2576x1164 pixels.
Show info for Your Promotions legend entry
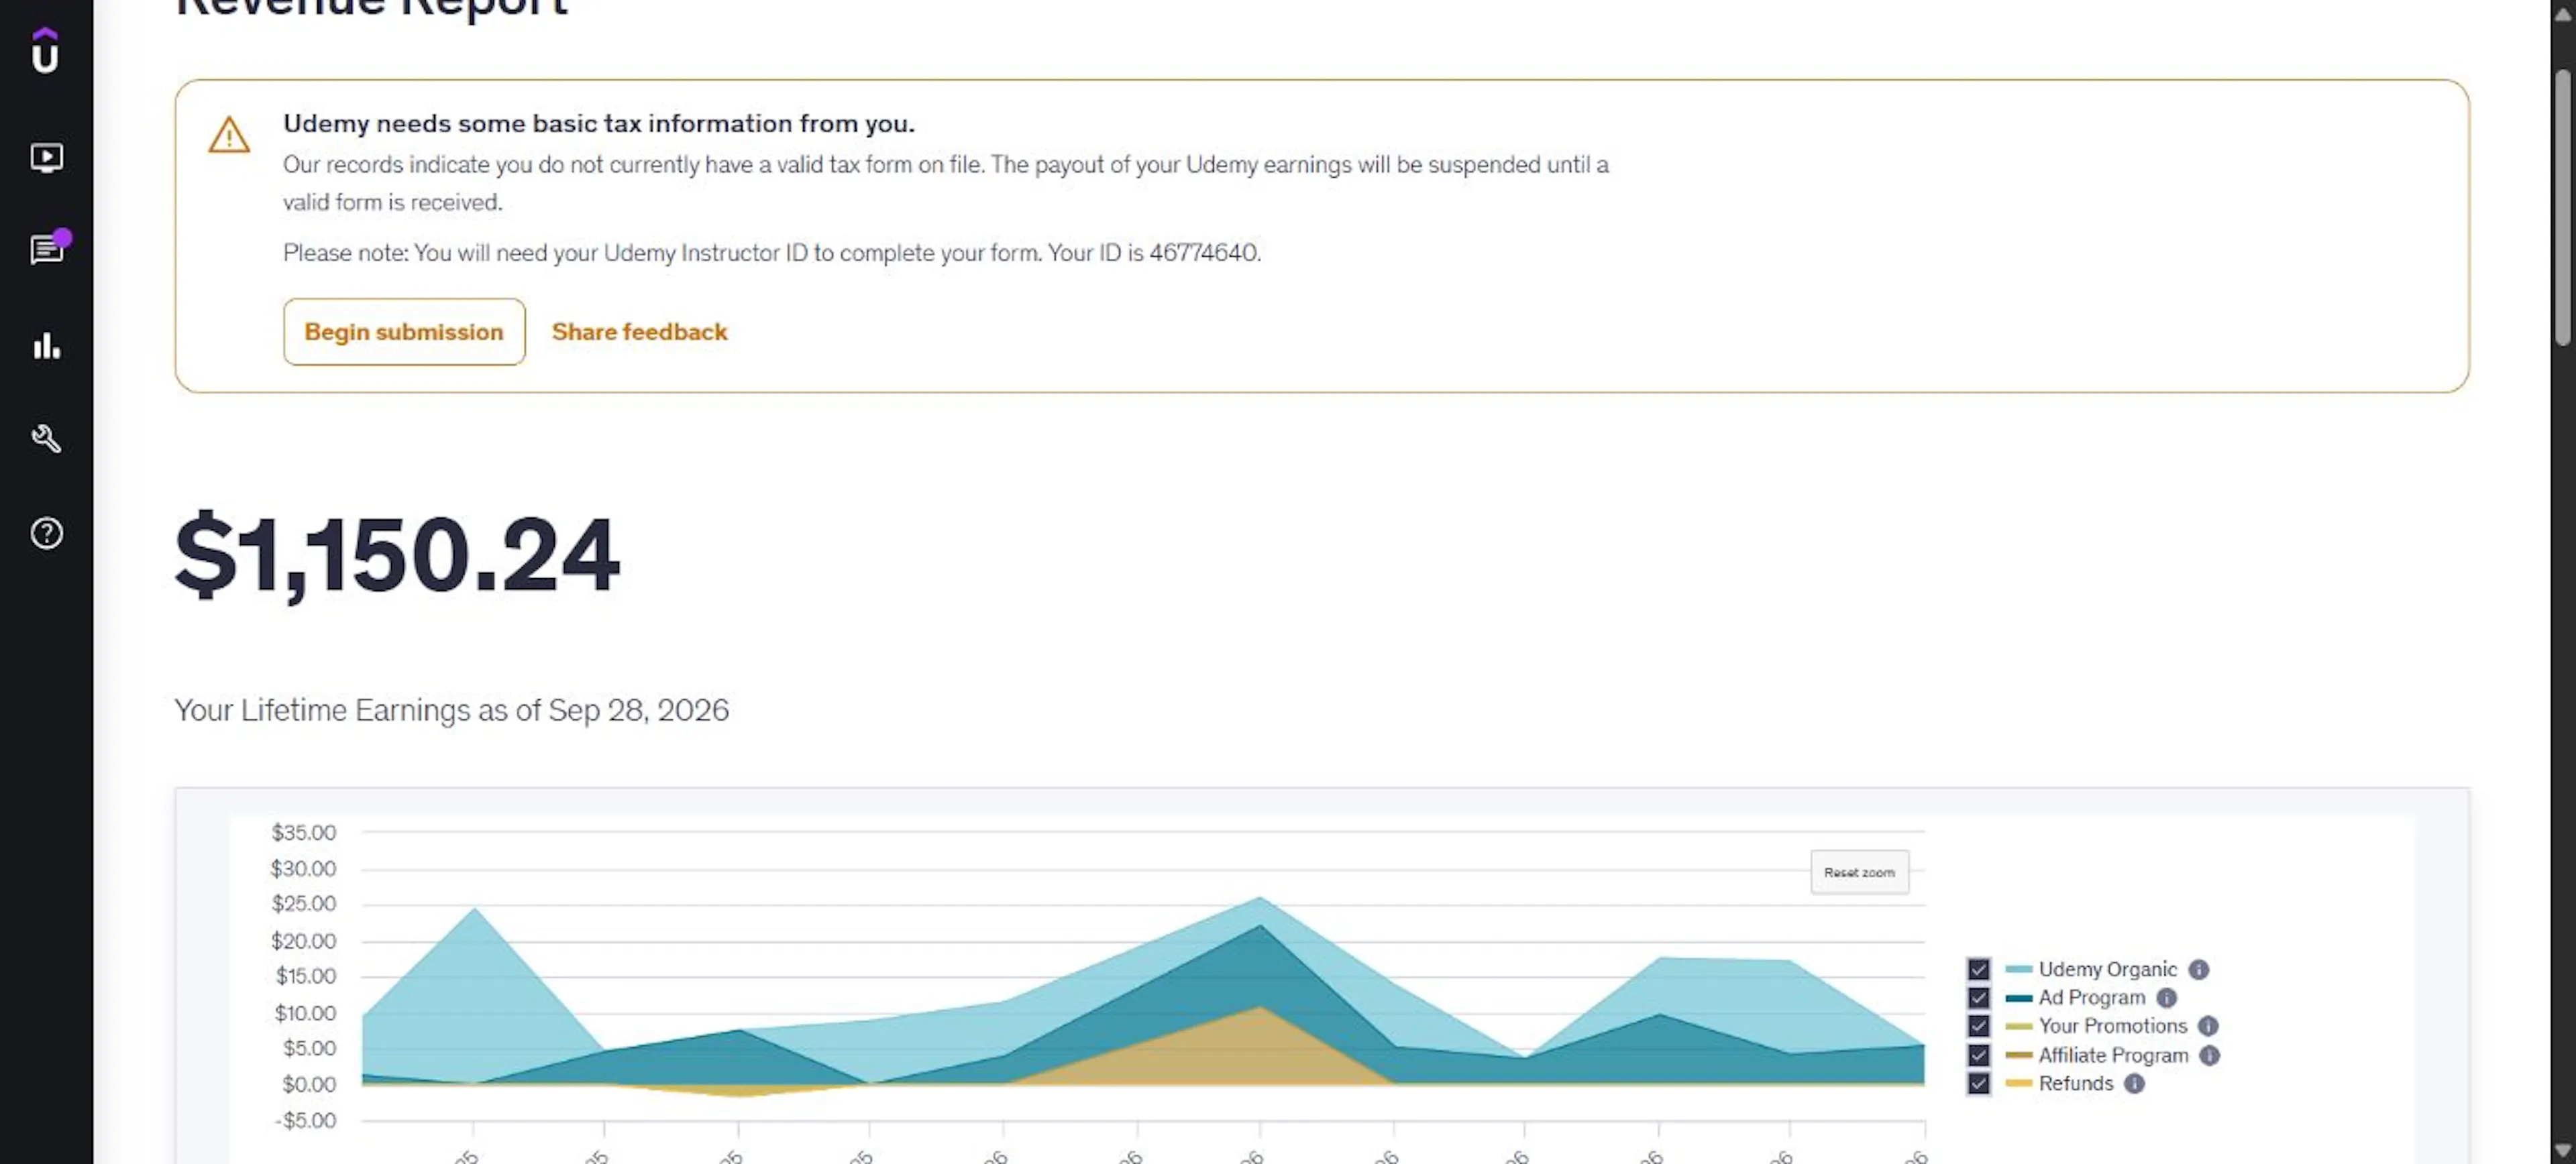[2208, 1026]
